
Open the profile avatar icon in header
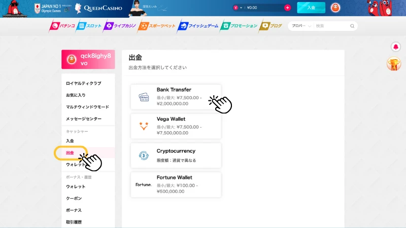[x=335, y=8]
